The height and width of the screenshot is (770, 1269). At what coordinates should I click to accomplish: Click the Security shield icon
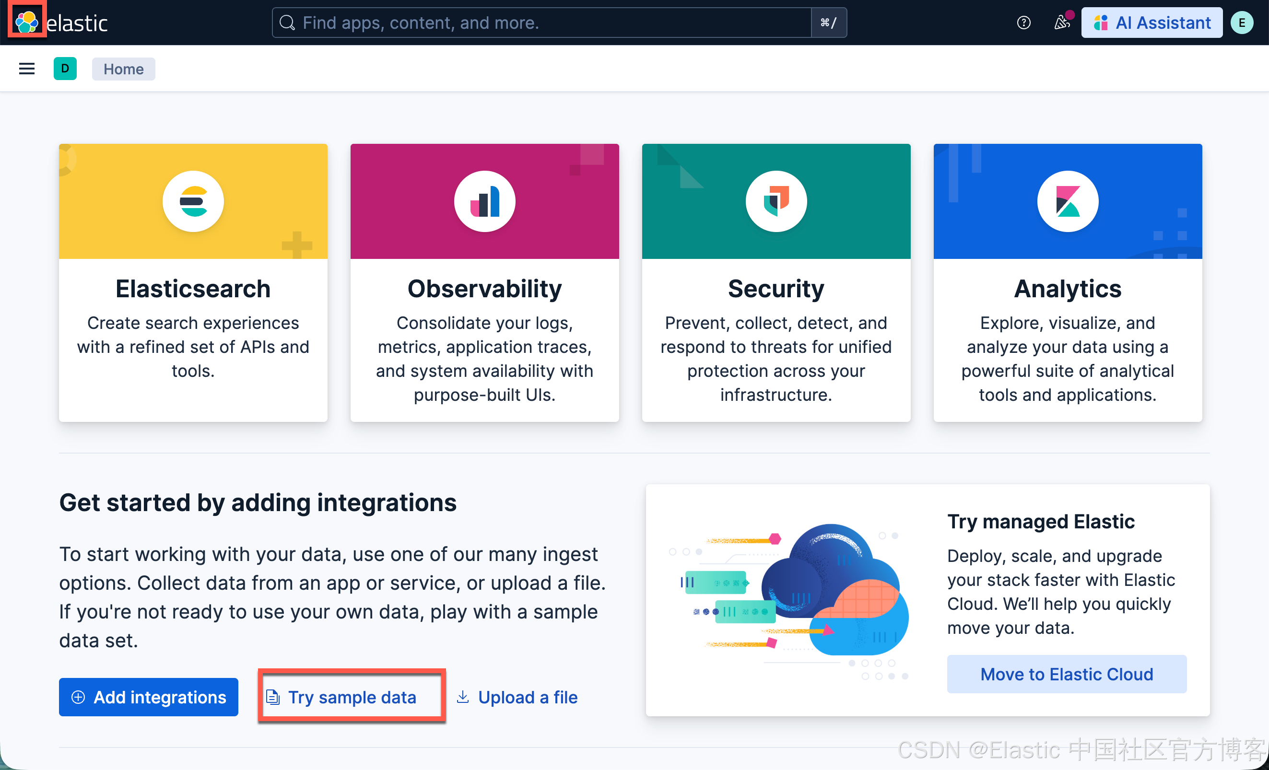point(775,201)
